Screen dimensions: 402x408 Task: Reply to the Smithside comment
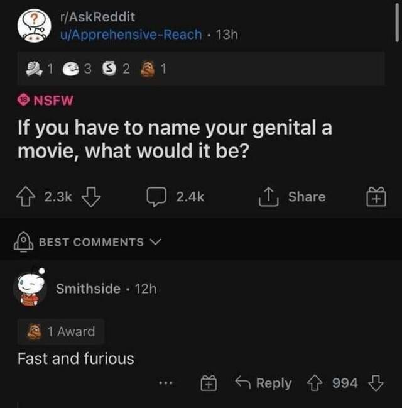coord(263,383)
